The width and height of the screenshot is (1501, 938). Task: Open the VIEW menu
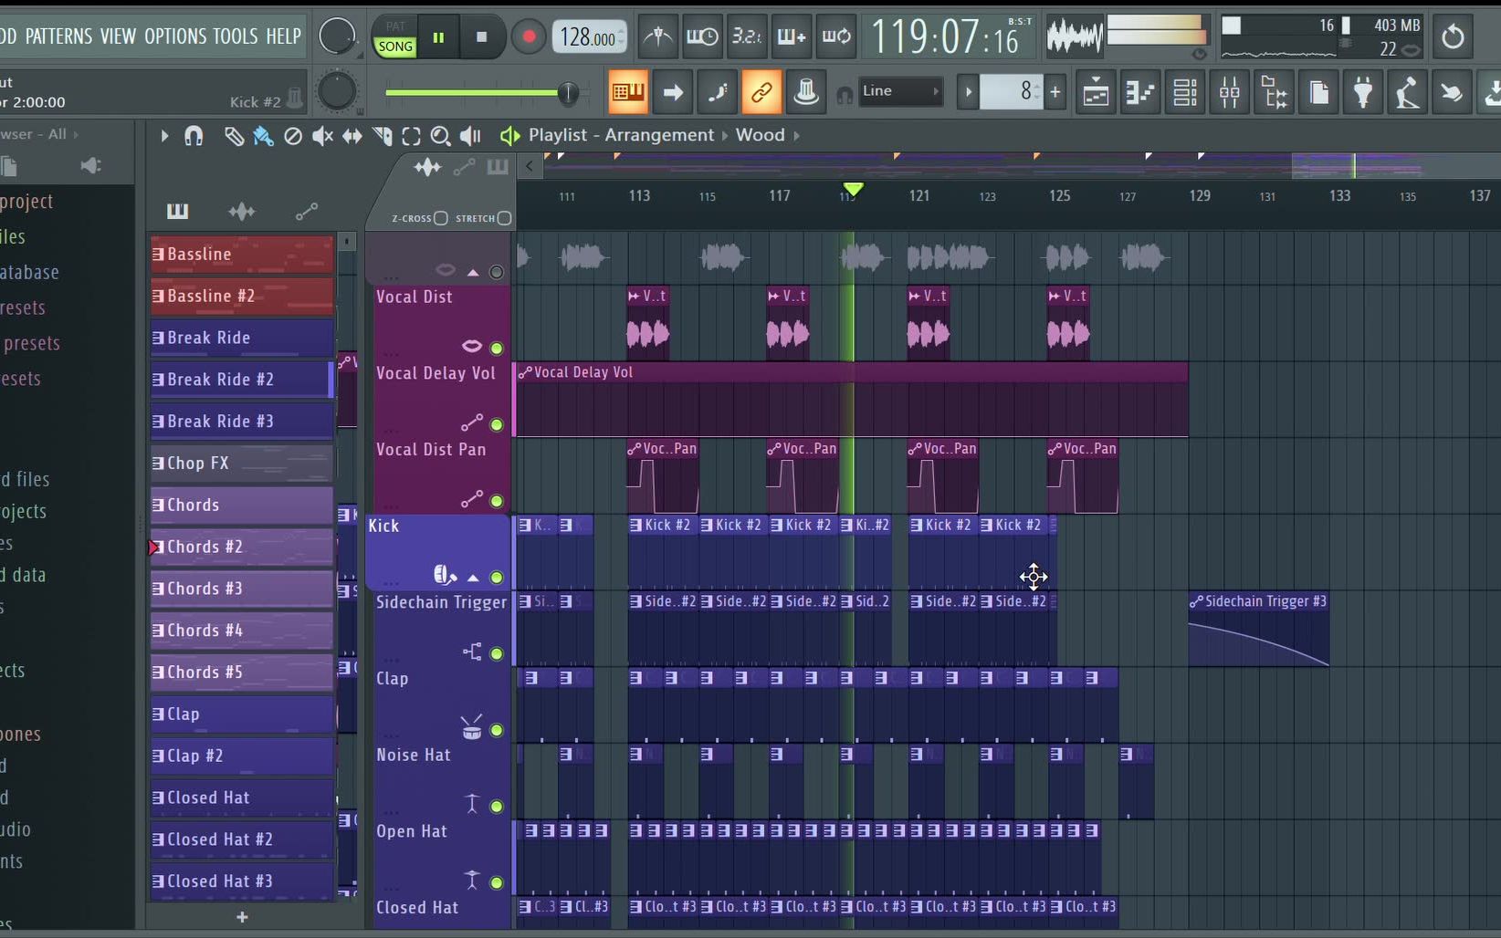click(118, 36)
